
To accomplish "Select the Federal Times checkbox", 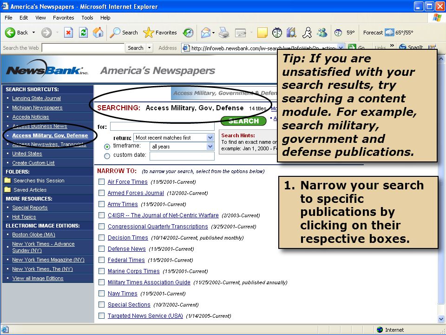I will (102, 260).
